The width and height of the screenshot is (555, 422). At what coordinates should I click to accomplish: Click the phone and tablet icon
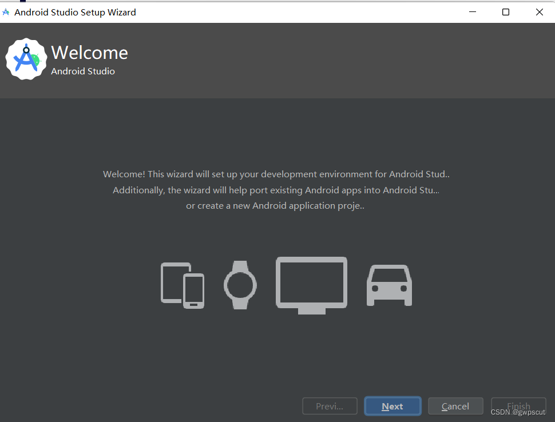pos(183,285)
